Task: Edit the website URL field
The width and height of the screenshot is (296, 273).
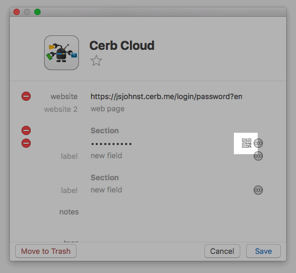Action: click(167, 96)
